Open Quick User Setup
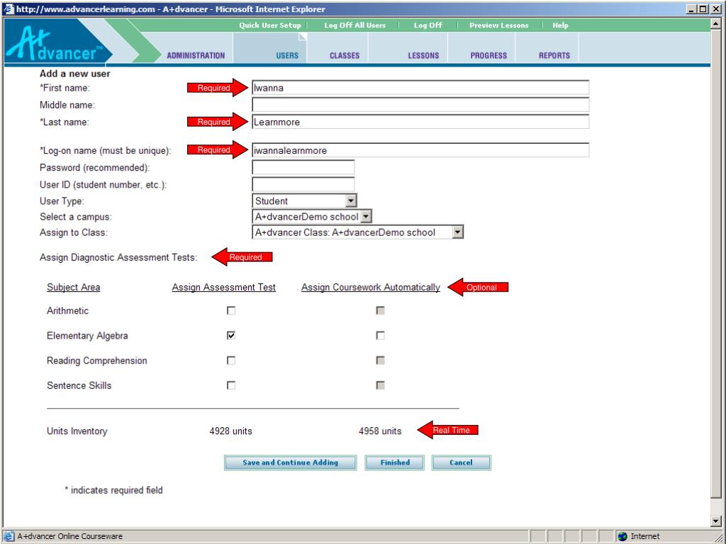This screenshot has height=544, width=726. click(x=270, y=25)
